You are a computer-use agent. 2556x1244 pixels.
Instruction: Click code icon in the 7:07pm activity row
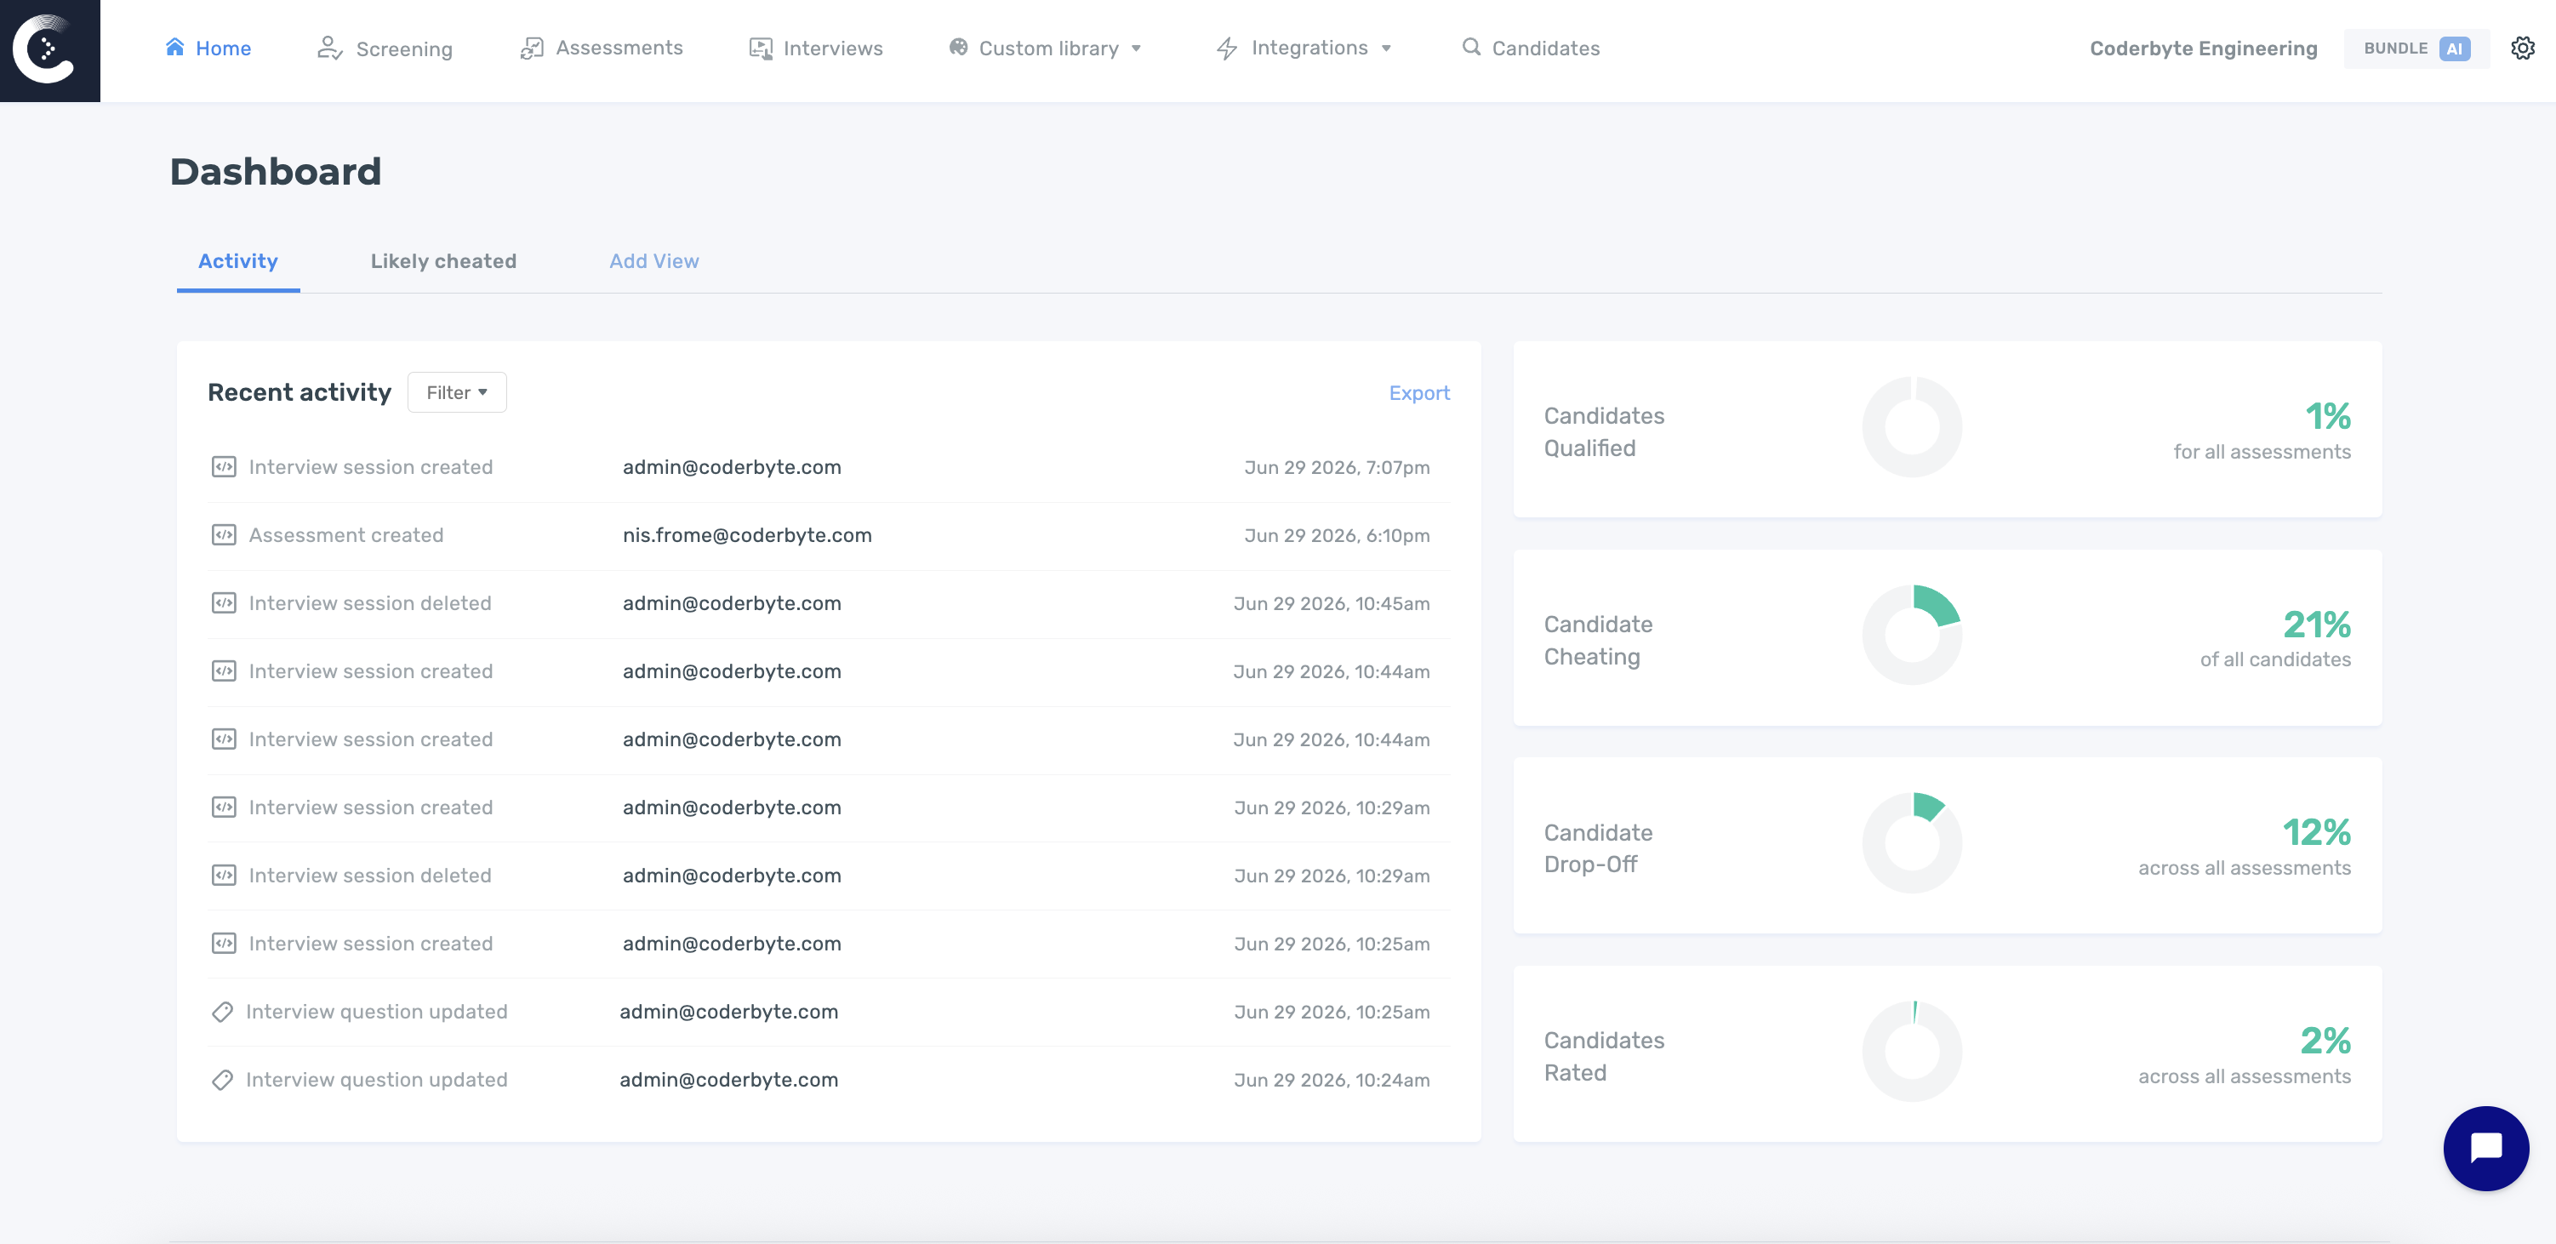point(223,467)
